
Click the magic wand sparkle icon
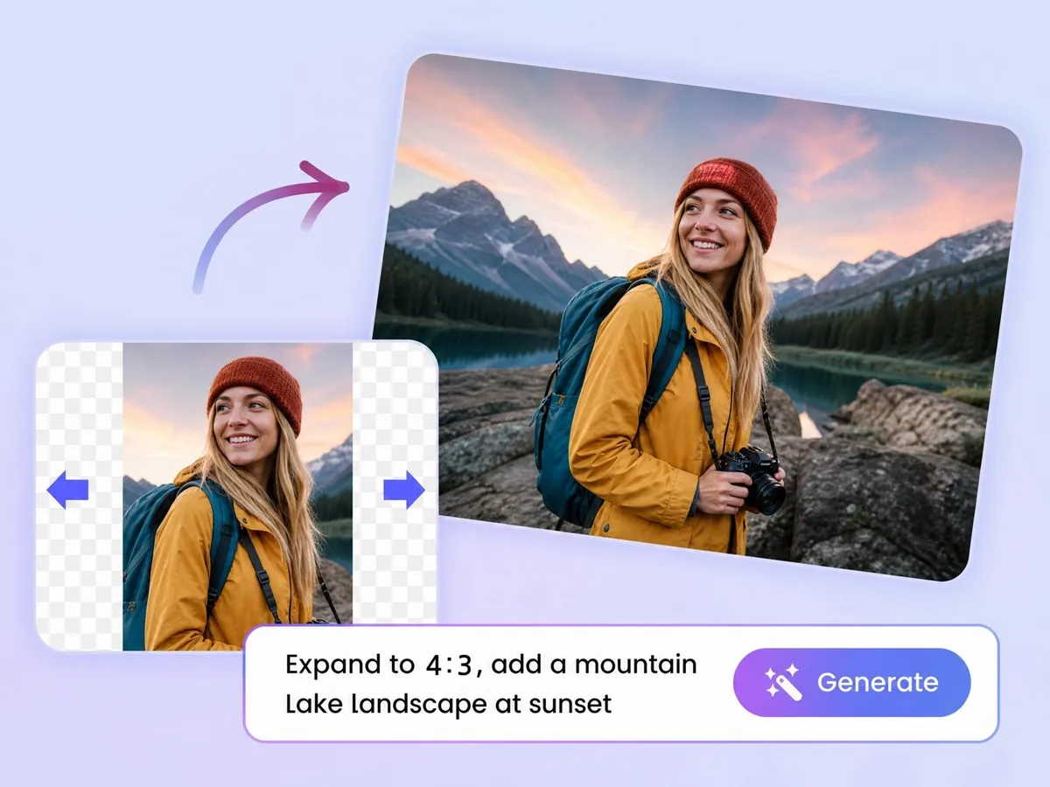click(783, 682)
